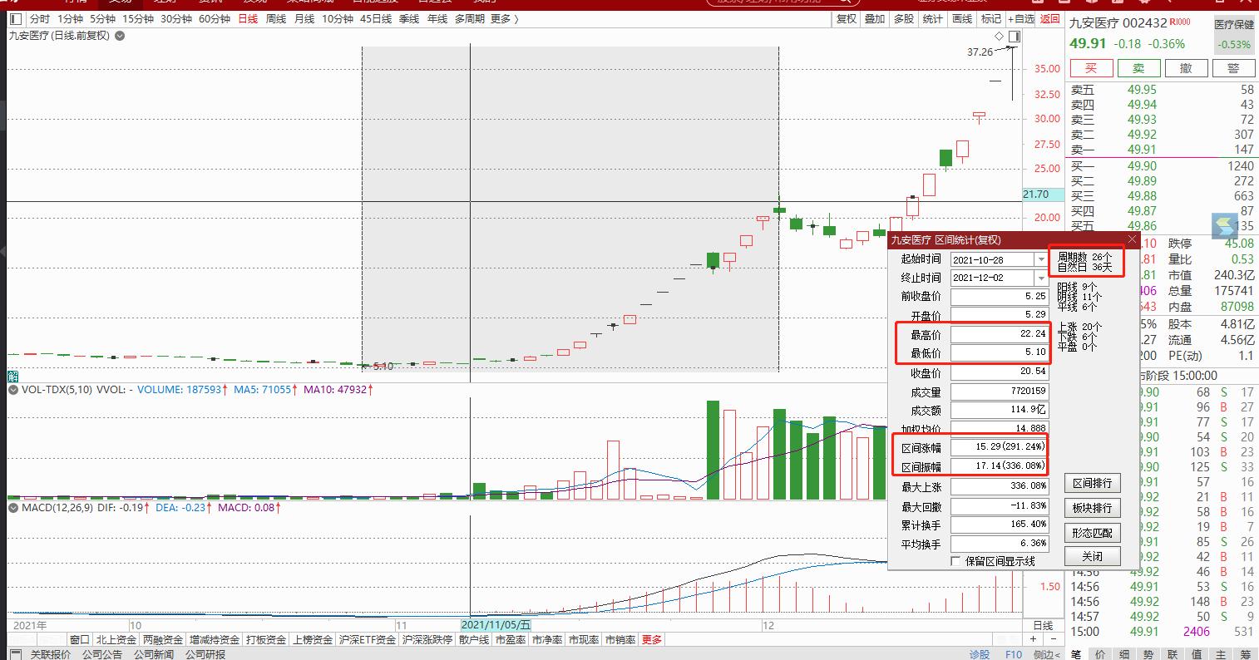The height and width of the screenshot is (660, 1259).
Task: Click the 形态匹配 button
Action: pos(1092,533)
